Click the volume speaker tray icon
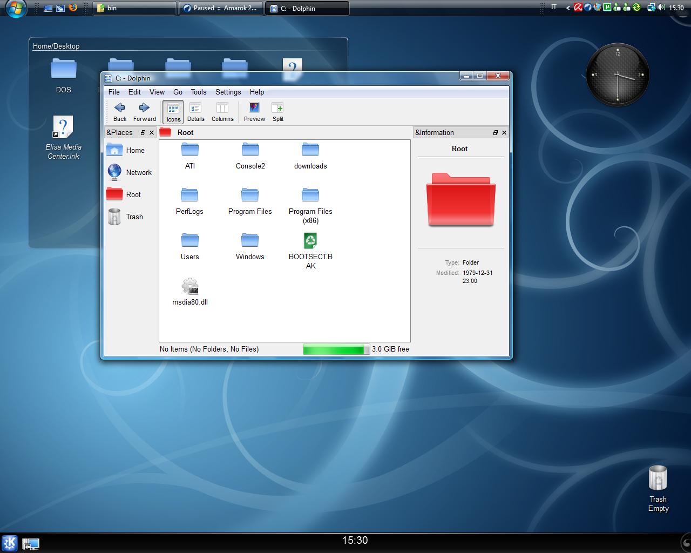Viewport: 691px width, 553px height. (x=661, y=8)
